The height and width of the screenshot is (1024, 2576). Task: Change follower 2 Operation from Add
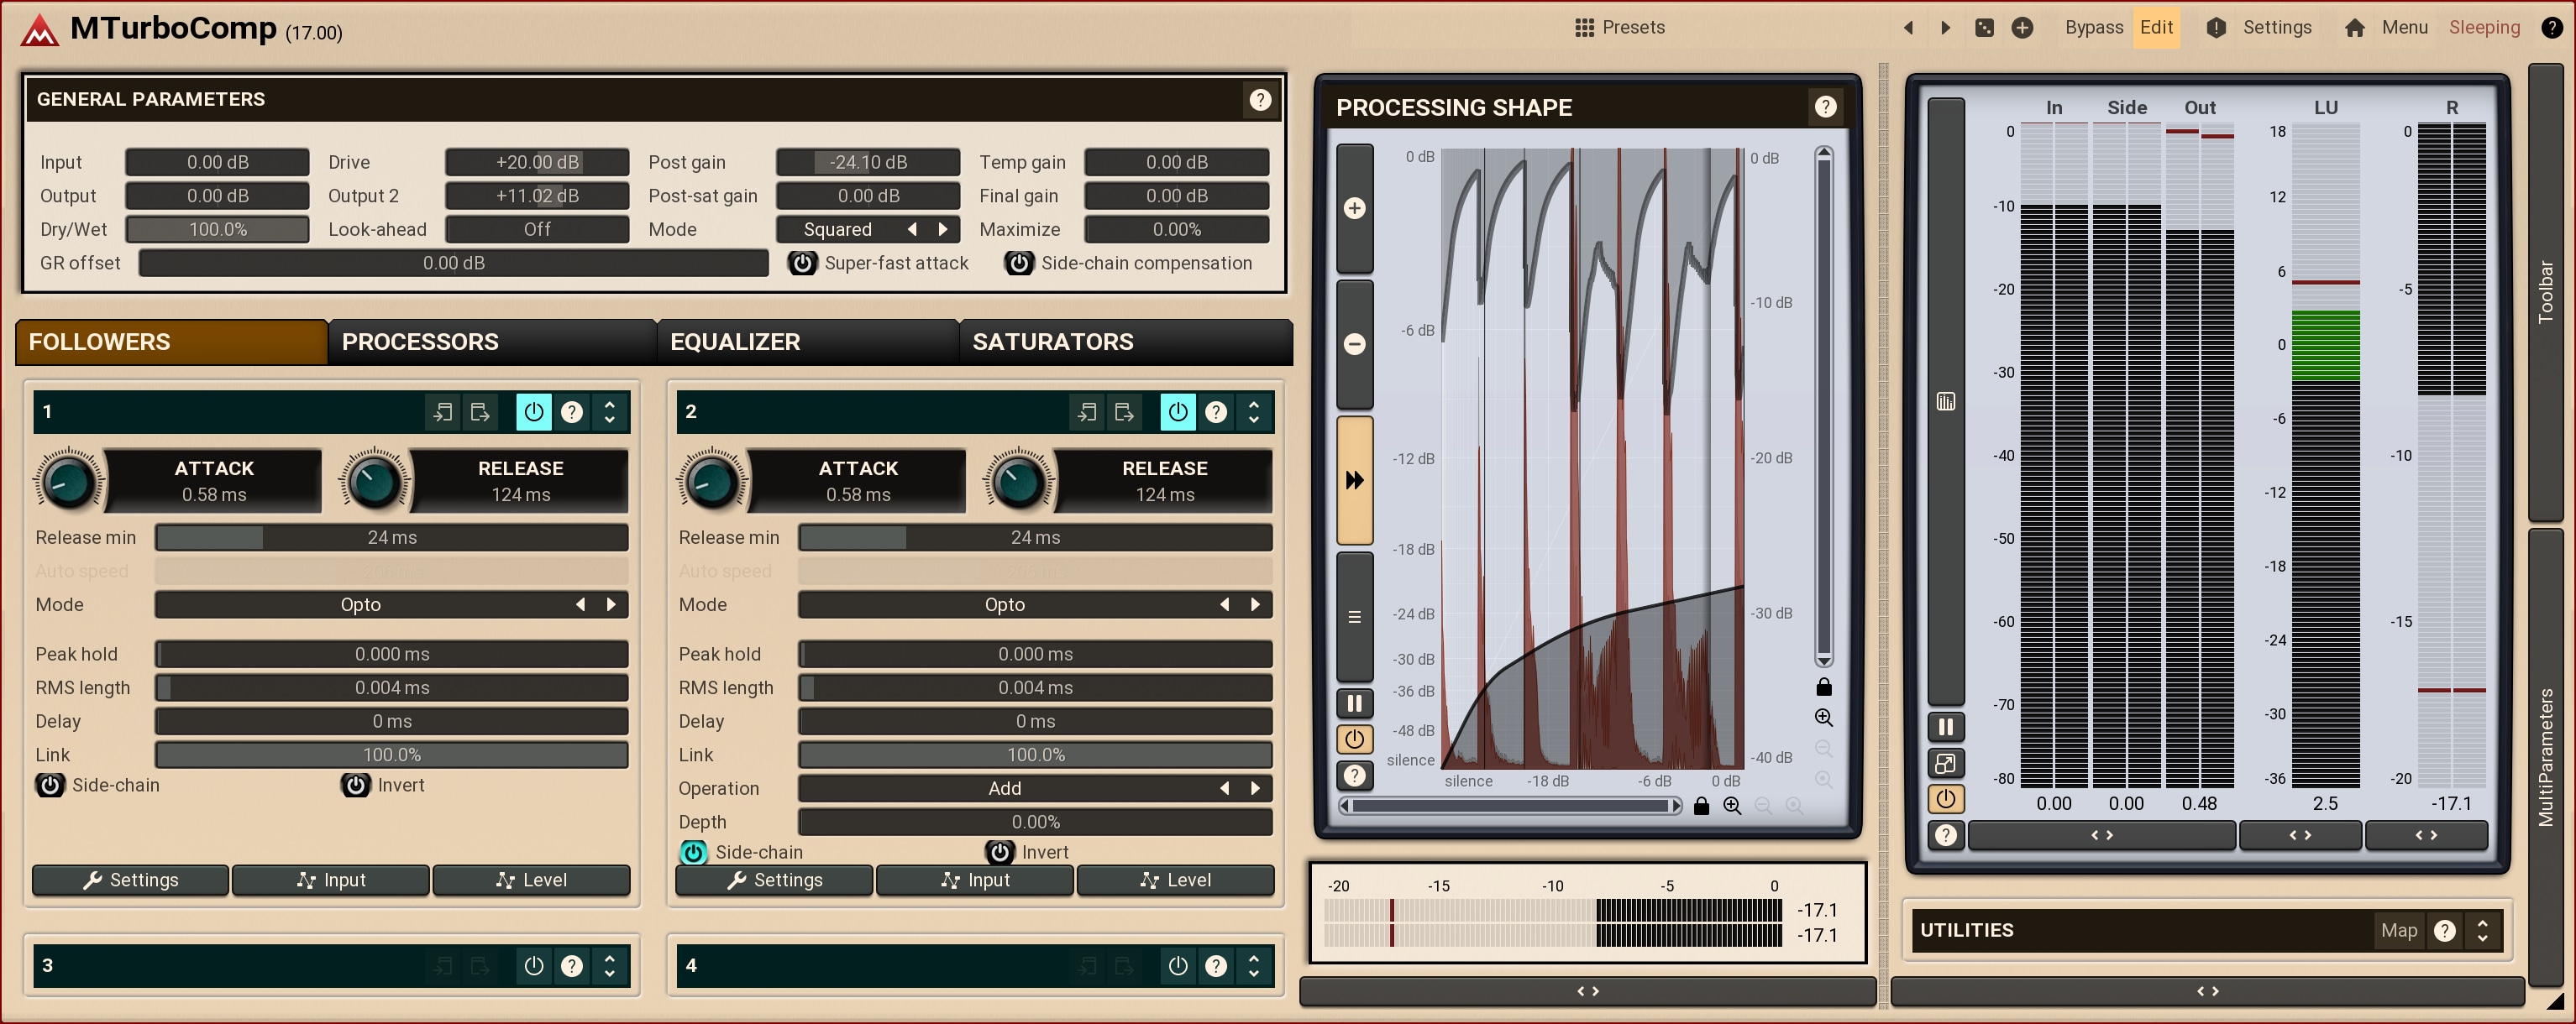pos(1004,788)
